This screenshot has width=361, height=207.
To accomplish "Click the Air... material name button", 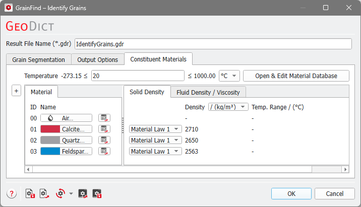I will click(67, 118).
